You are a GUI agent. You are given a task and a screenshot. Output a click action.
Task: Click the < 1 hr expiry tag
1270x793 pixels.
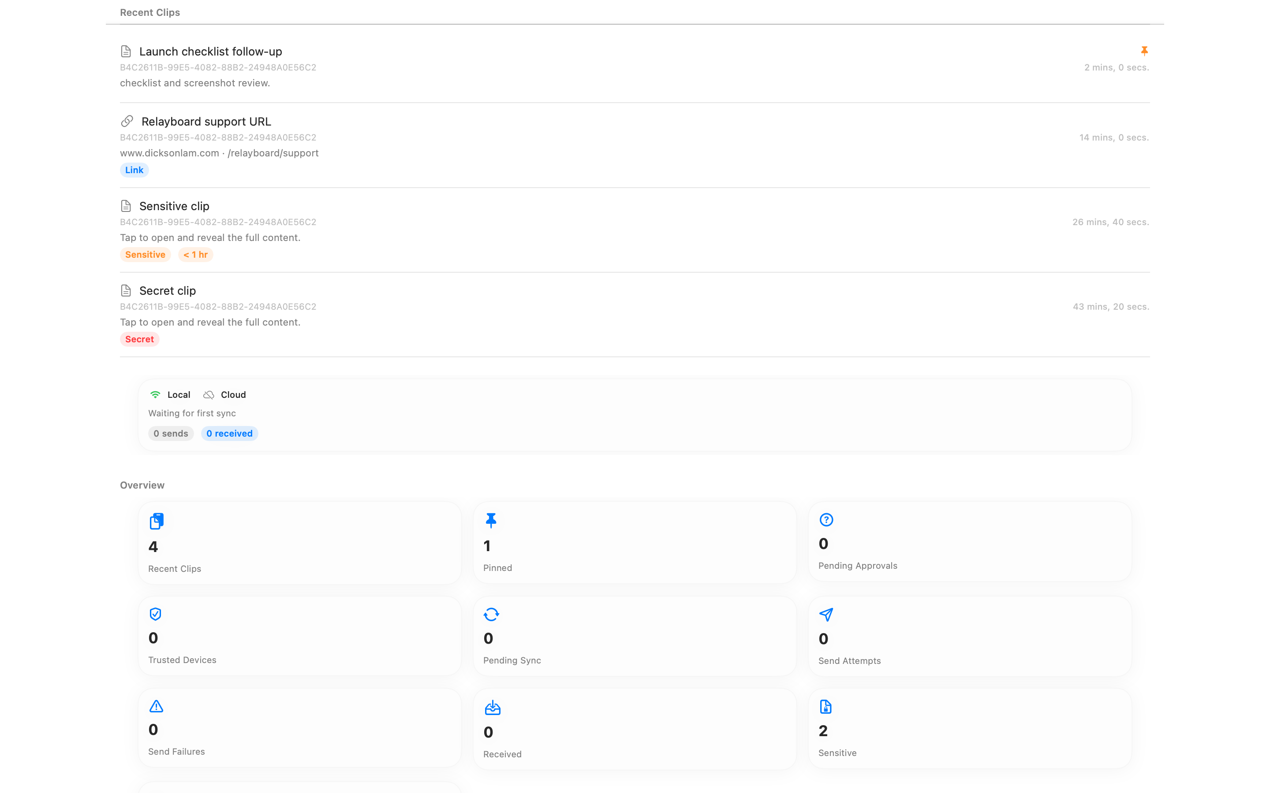196,254
